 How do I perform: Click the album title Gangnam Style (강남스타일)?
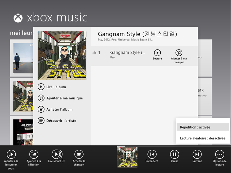click(137, 34)
